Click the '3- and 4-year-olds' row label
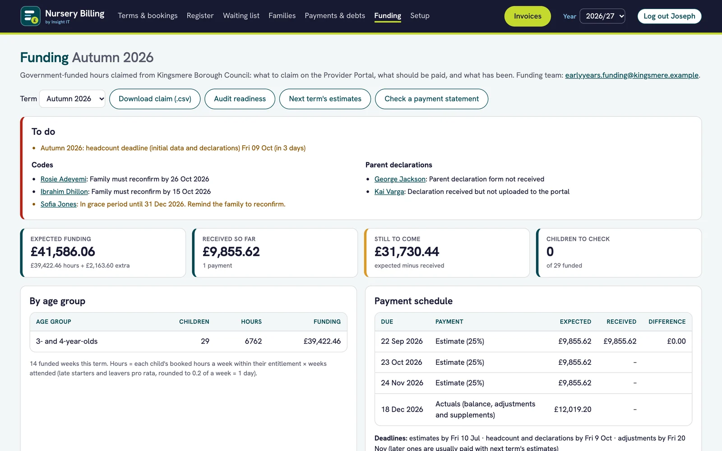Image resolution: width=722 pixels, height=451 pixels. pyautogui.click(x=67, y=341)
